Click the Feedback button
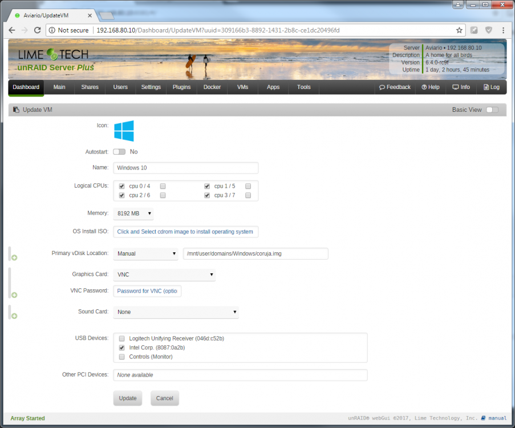 point(395,87)
